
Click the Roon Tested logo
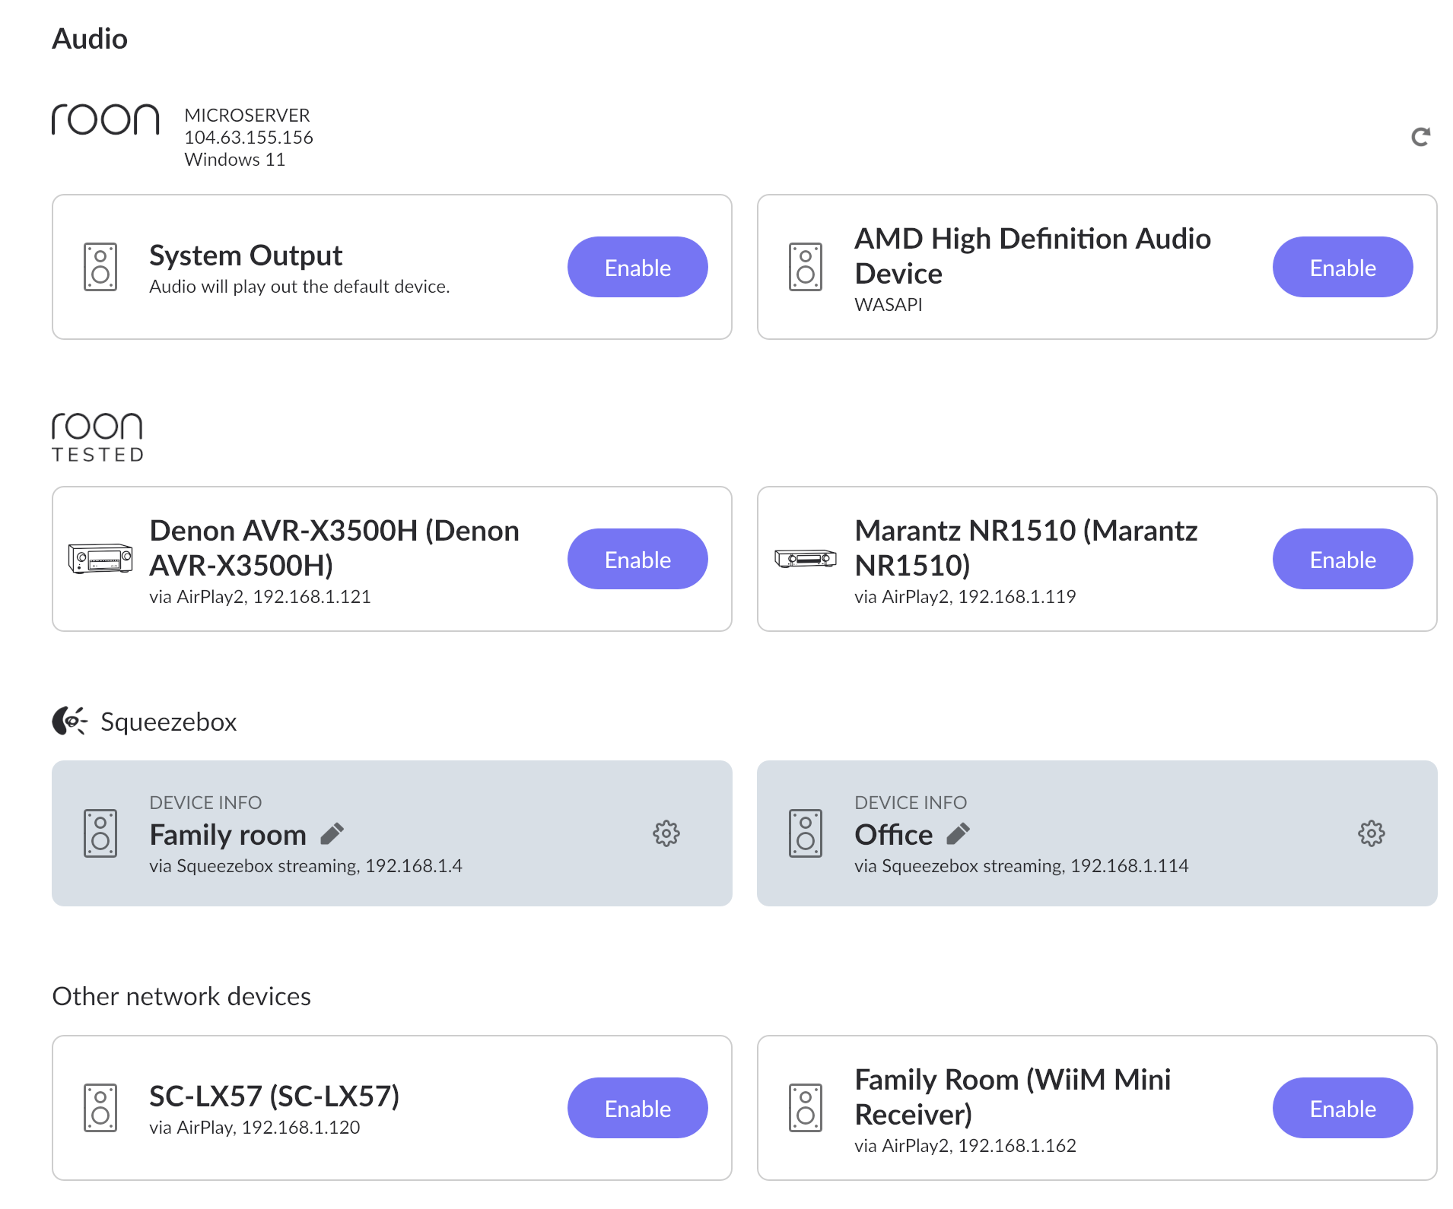(97, 437)
